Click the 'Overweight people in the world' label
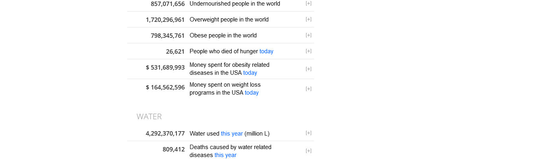This screenshot has height=159, width=535. pos(229,19)
